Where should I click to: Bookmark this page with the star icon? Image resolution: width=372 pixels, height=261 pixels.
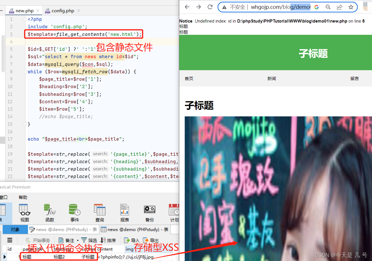tap(351, 7)
